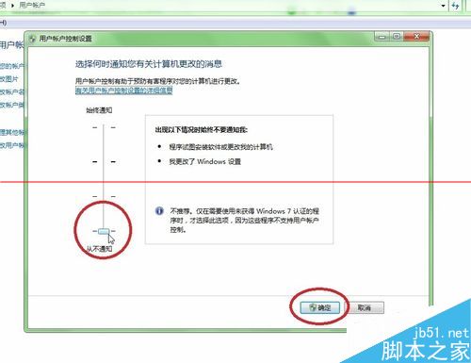Click the text 我更改了 Windows 设置
The width and height of the screenshot is (471, 363).
click(x=205, y=161)
